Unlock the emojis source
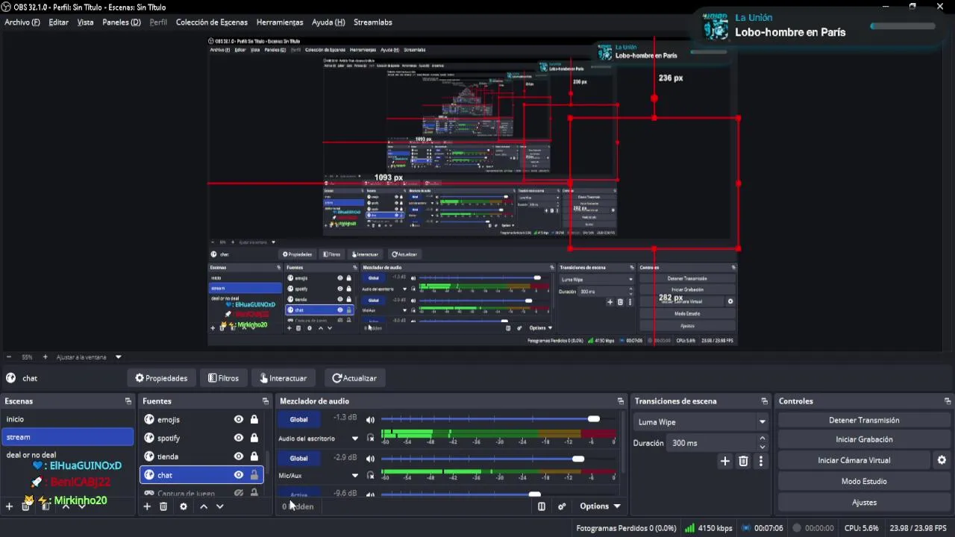The image size is (955, 537). 254,420
